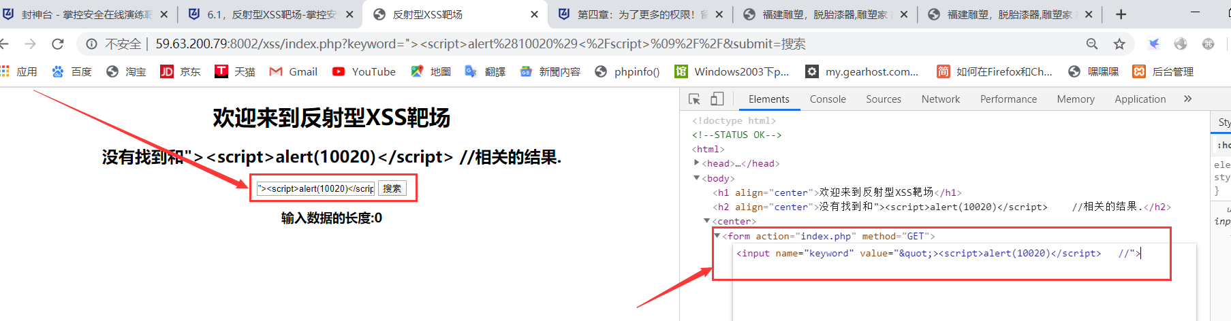Switch to the Console tab
Screen dimensions: 1231x321
pos(828,99)
